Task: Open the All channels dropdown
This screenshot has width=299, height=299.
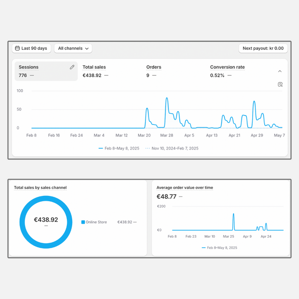Action: [73, 48]
